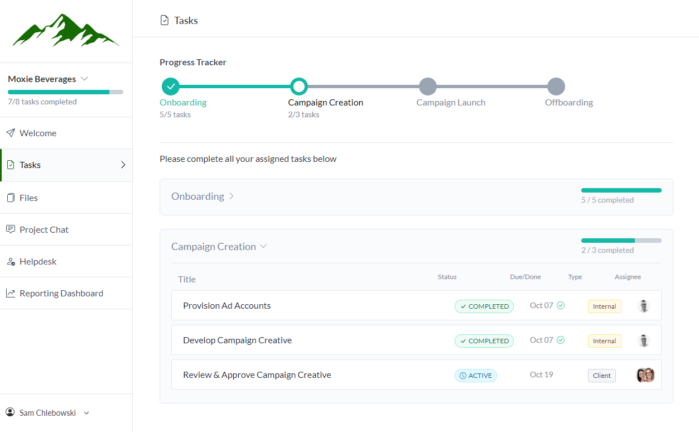This screenshot has width=699, height=432.
Task: Click the Reporting Dashboard chart icon
Action: click(x=11, y=293)
